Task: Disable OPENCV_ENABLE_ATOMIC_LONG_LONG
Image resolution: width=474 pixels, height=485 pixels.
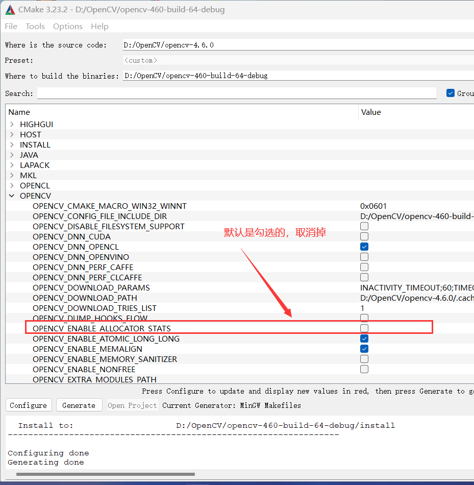Action: 364,338
